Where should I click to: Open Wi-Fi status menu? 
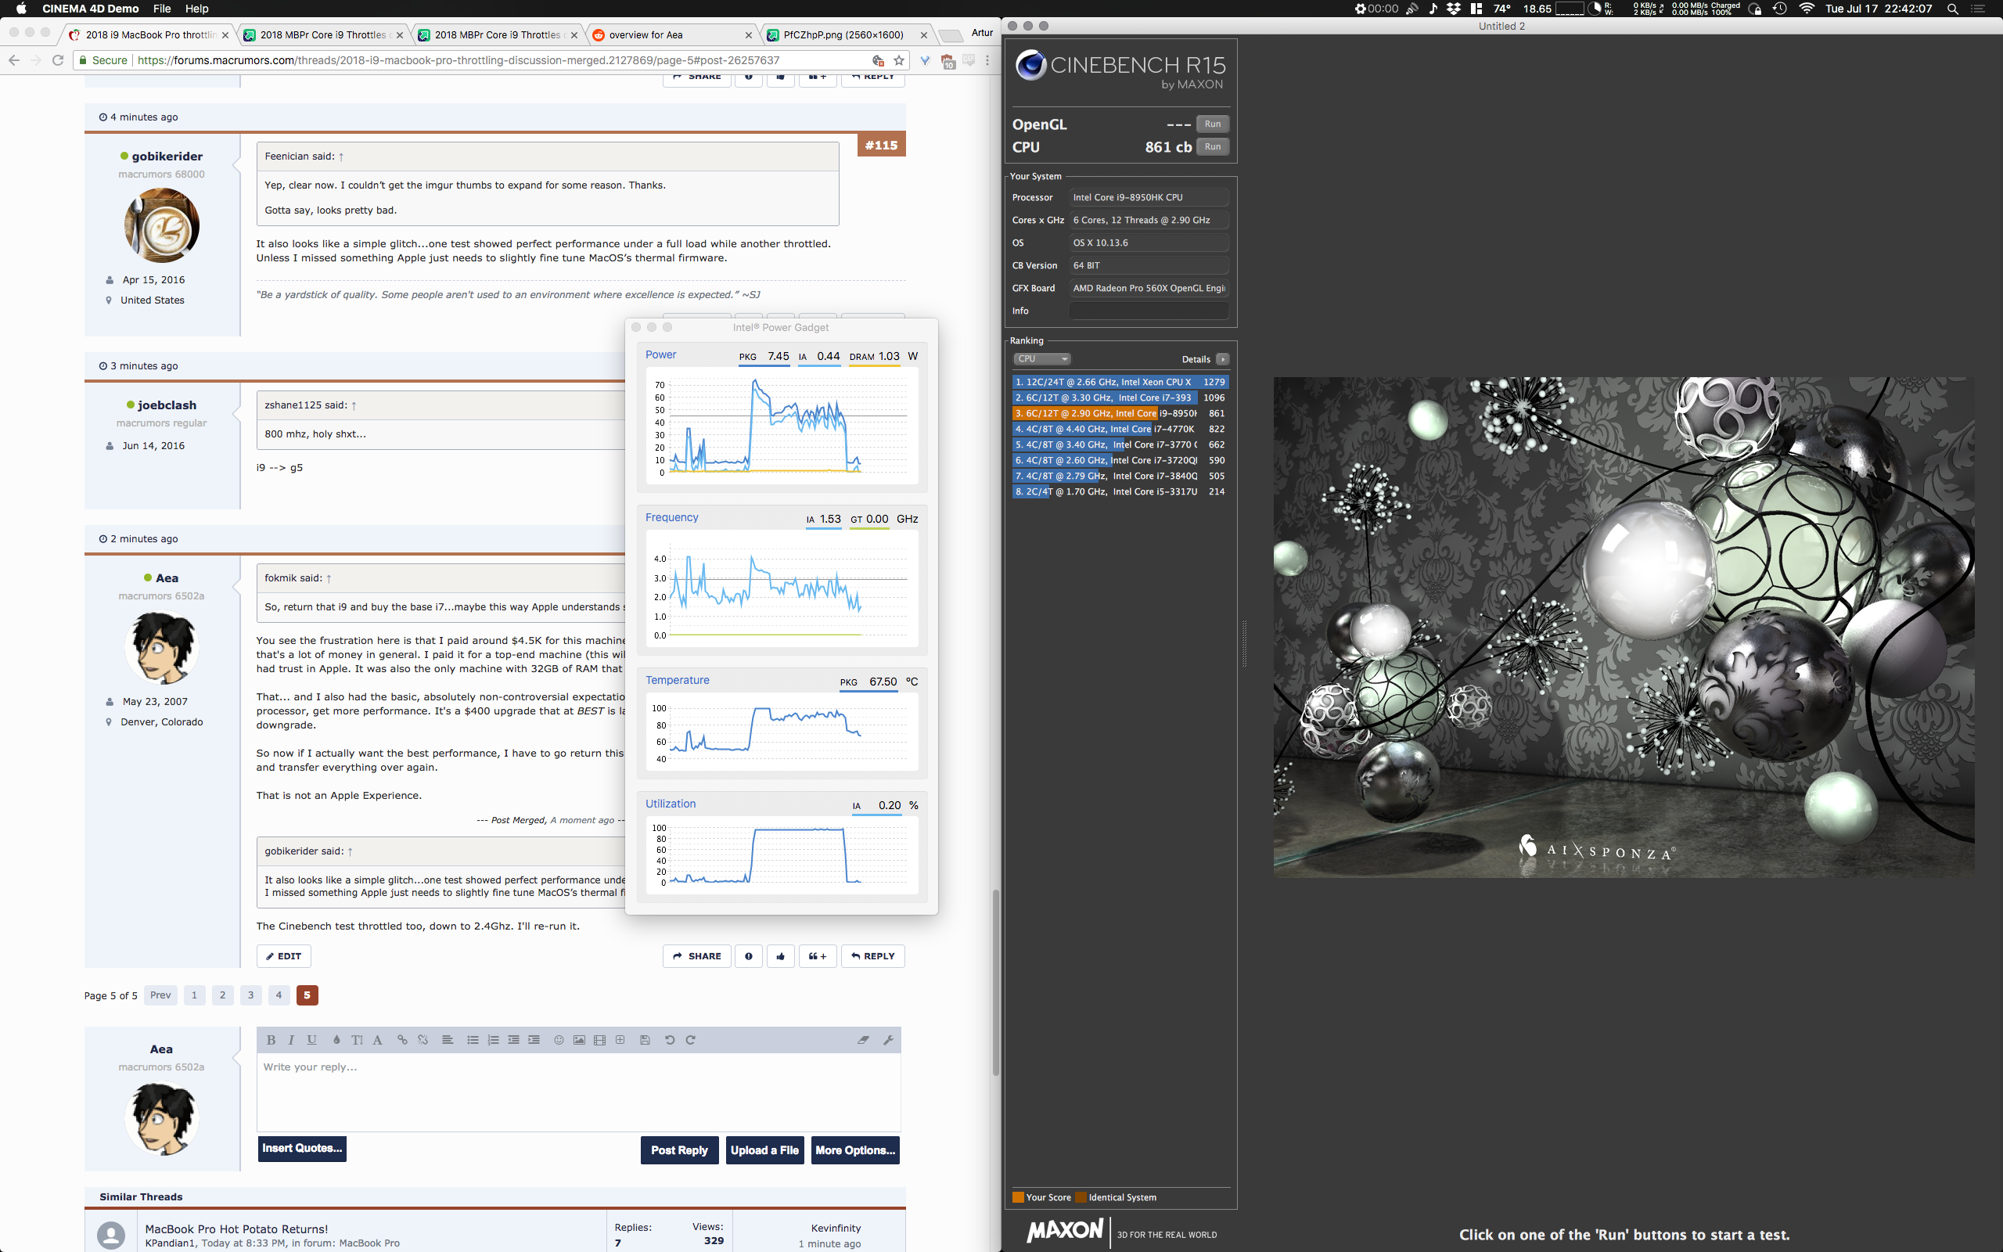(x=1807, y=9)
